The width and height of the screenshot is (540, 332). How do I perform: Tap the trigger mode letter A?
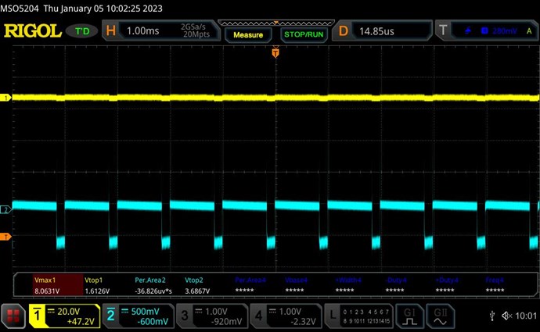[x=529, y=31]
